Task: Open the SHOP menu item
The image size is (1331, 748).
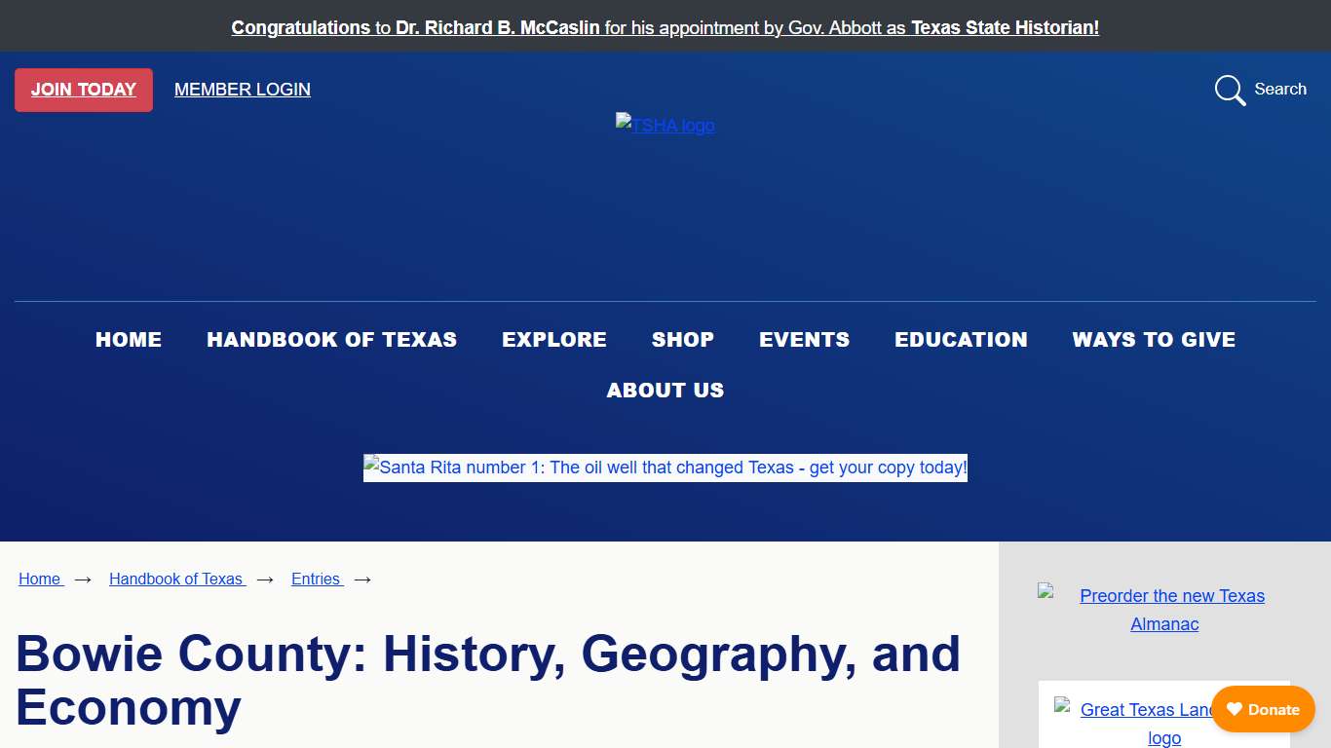Action: 682,340
